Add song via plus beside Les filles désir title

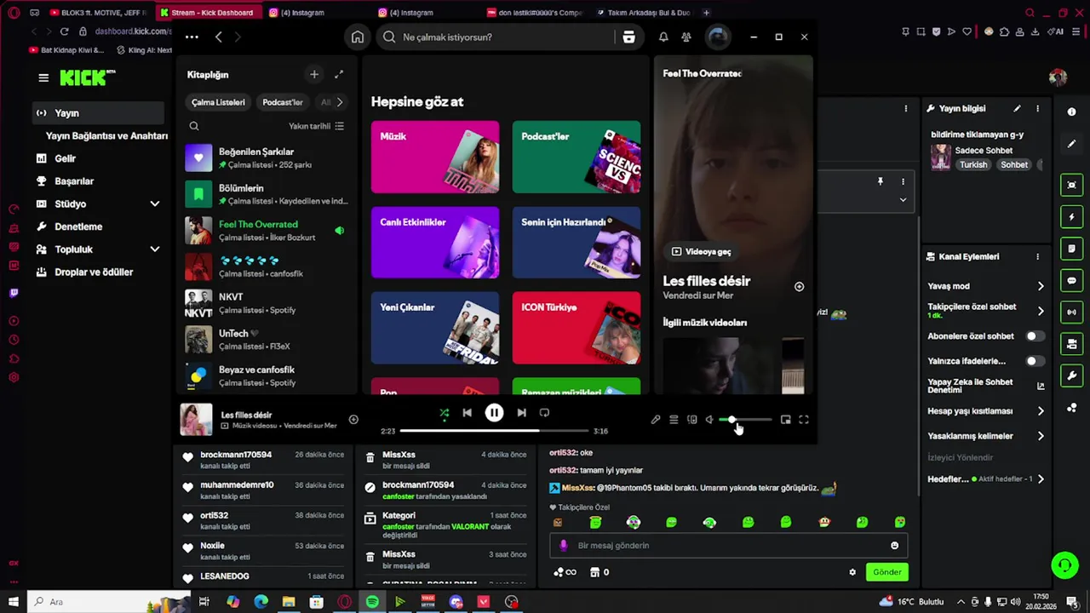799,287
